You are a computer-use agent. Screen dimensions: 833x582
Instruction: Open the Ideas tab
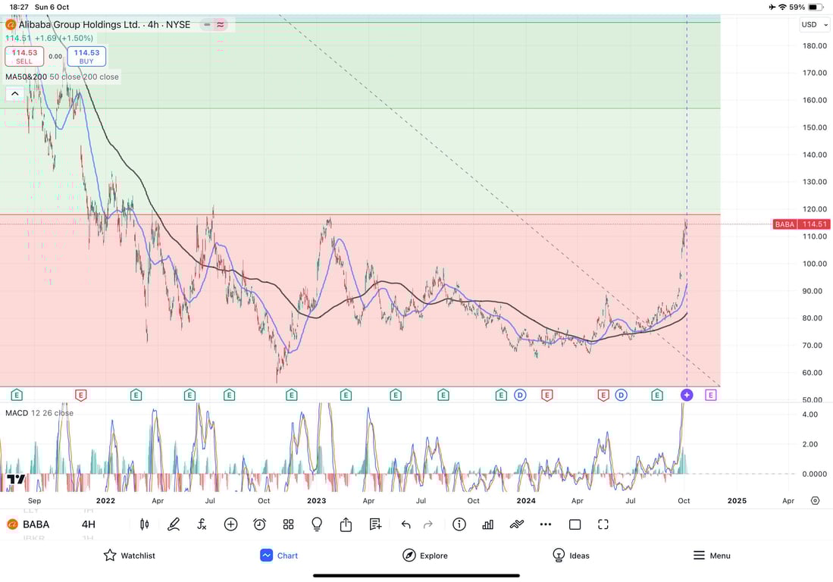click(x=571, y=555)
